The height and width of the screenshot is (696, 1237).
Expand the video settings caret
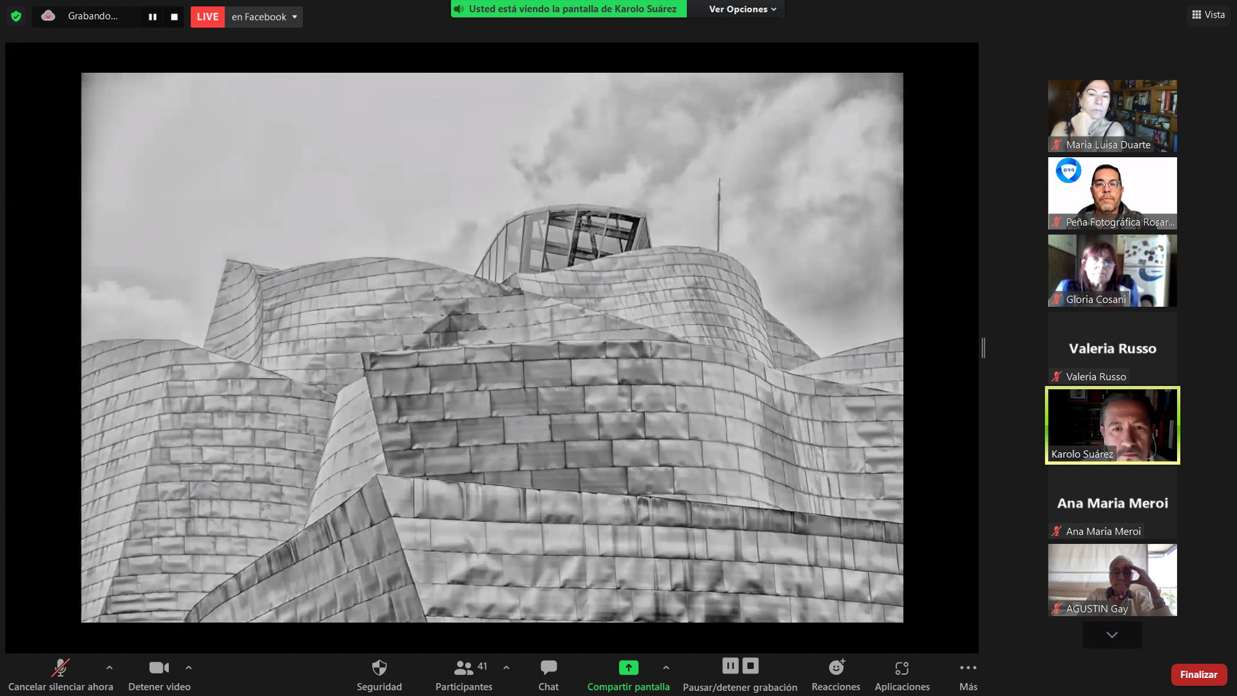(189, 668)
